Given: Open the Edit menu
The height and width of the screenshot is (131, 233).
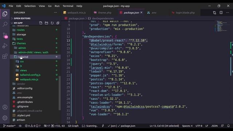Looking at the screenshot, I should click(19, 6).
